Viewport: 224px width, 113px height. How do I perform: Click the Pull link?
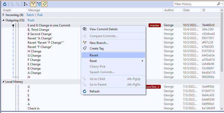tap(40, 15)
